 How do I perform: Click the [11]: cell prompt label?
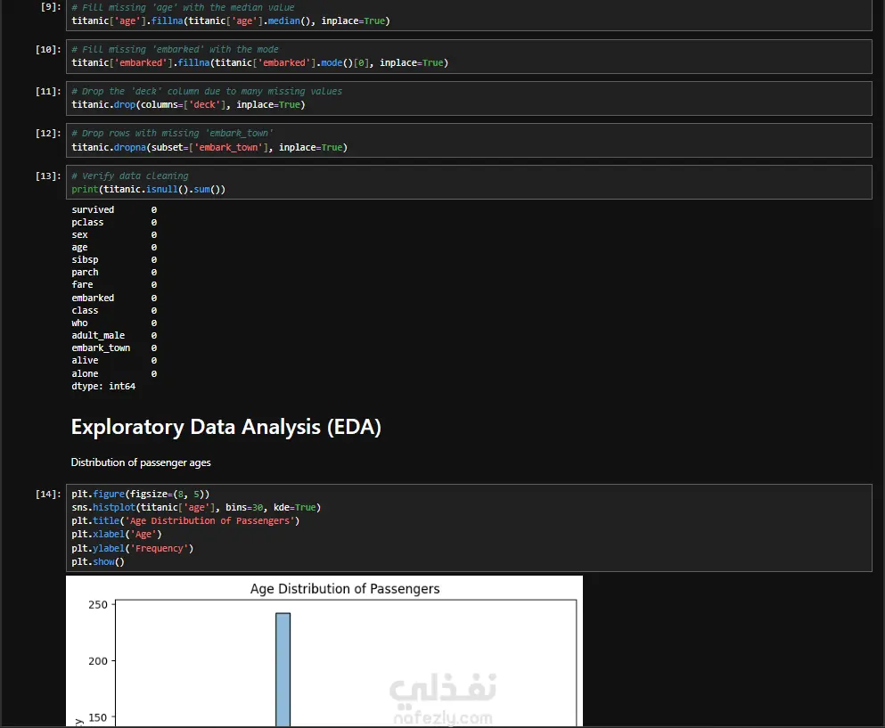(x=48, y=92)
